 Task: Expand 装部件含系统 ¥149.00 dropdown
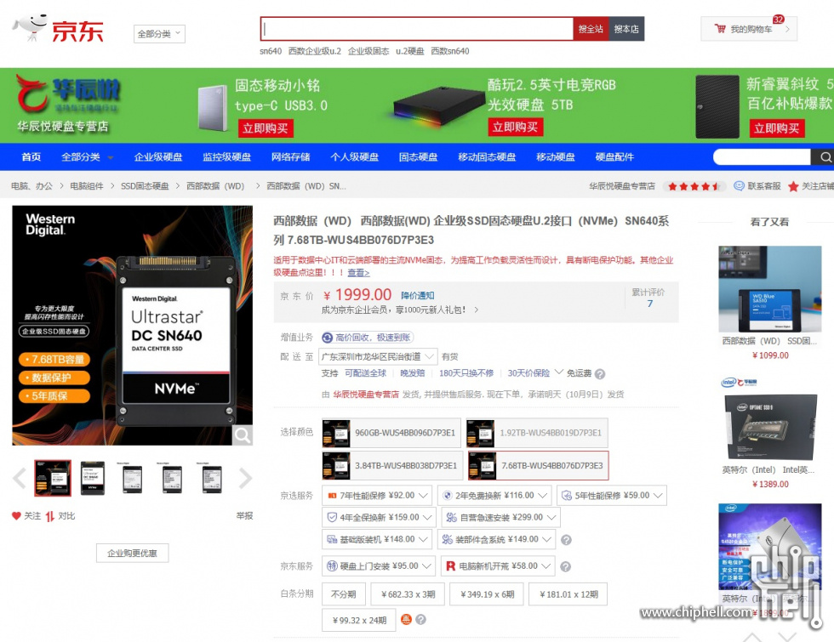(x=496, y=539)
